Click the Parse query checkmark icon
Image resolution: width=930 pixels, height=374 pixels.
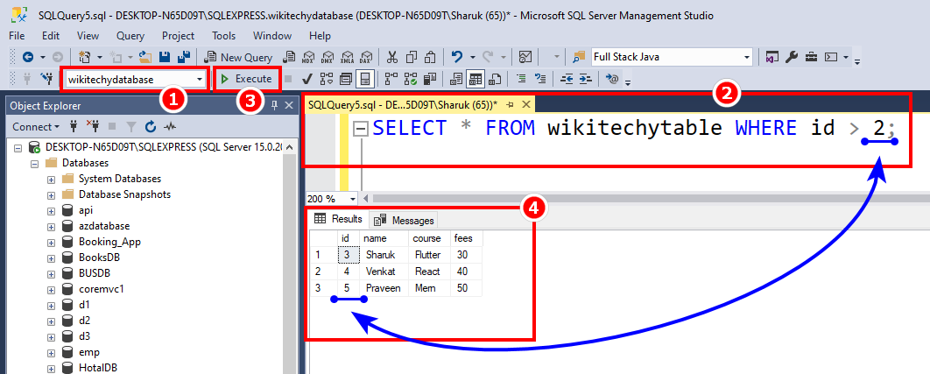pos(308,79)
